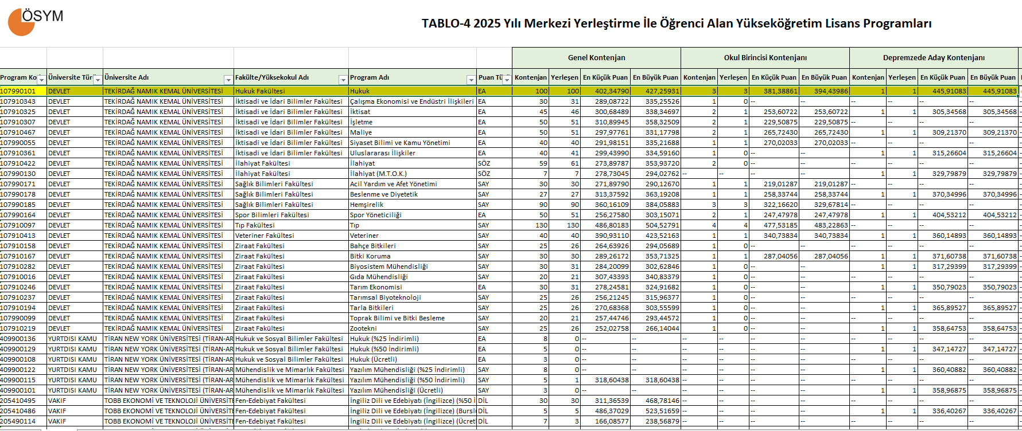Select the Tarım Ekonomisi cell
Screen dimensions: 1022x431
[x=413, y=287]
